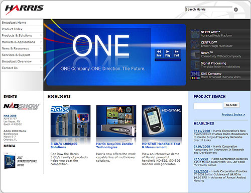Click 2007 Infrastructure Guide title text
251x193 pixels.
(x=27, y=161)
